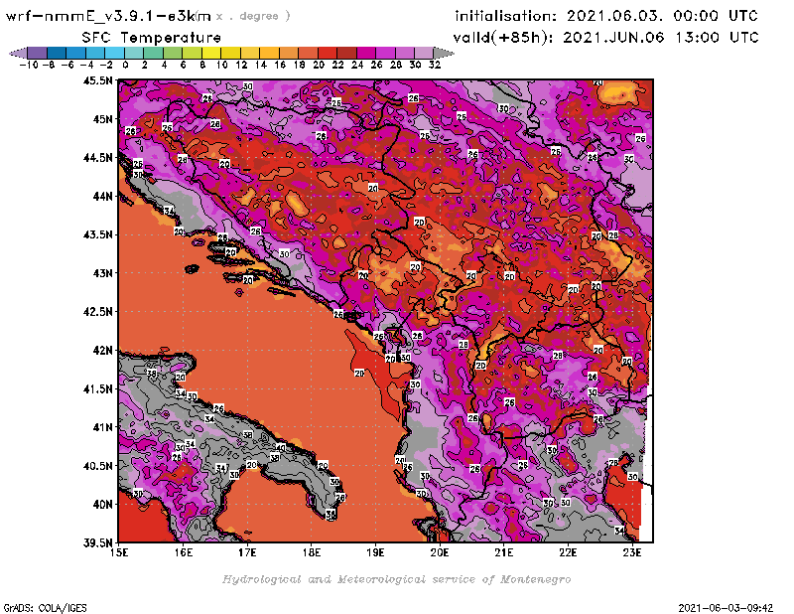Click the '45N' latitude label
794x614 pixels.
click(x=103, y=119)
